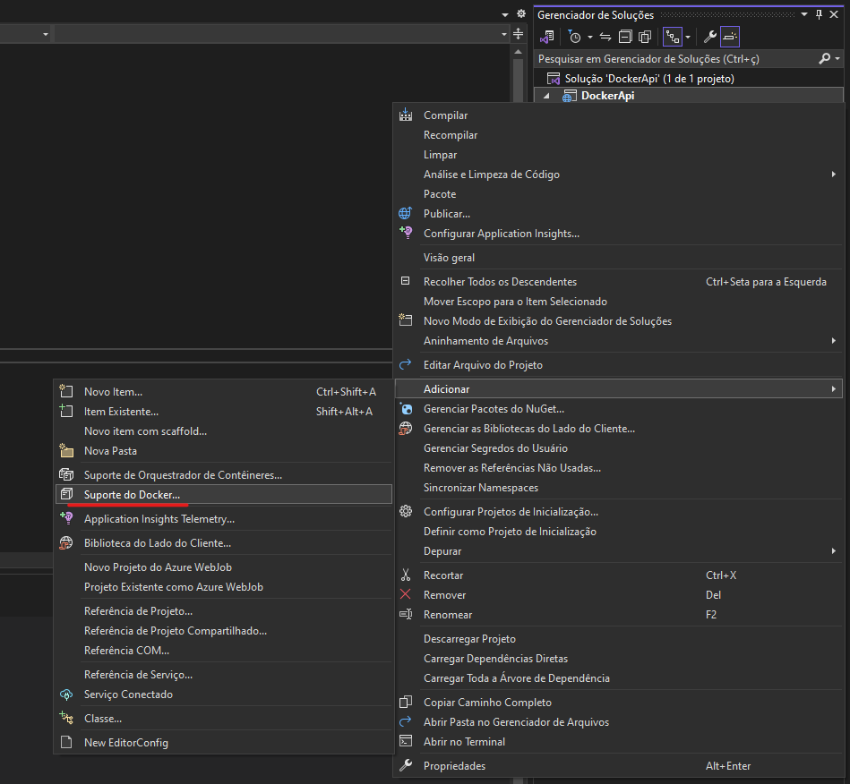Select Mover Escopo para o Item Selecionado

(x=619, y=302)
